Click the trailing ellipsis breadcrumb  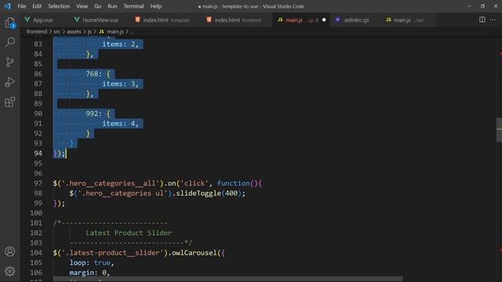click(133, 31)
